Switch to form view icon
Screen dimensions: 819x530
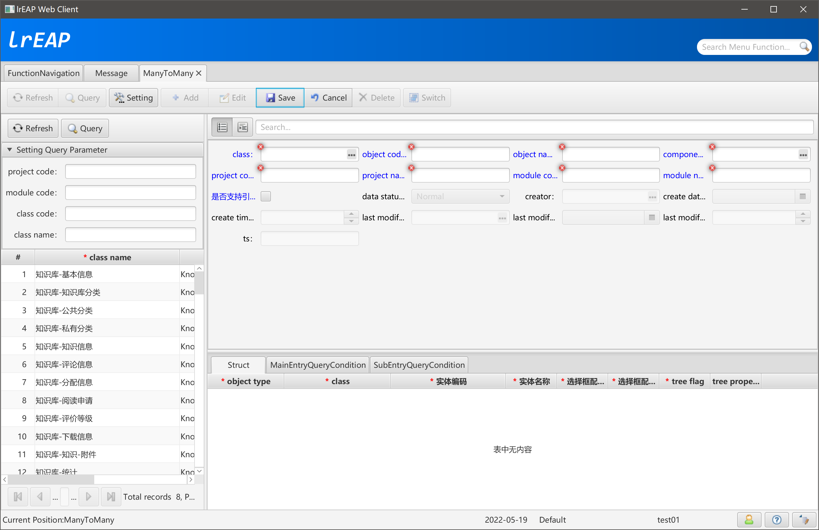[x=243, y=127]
